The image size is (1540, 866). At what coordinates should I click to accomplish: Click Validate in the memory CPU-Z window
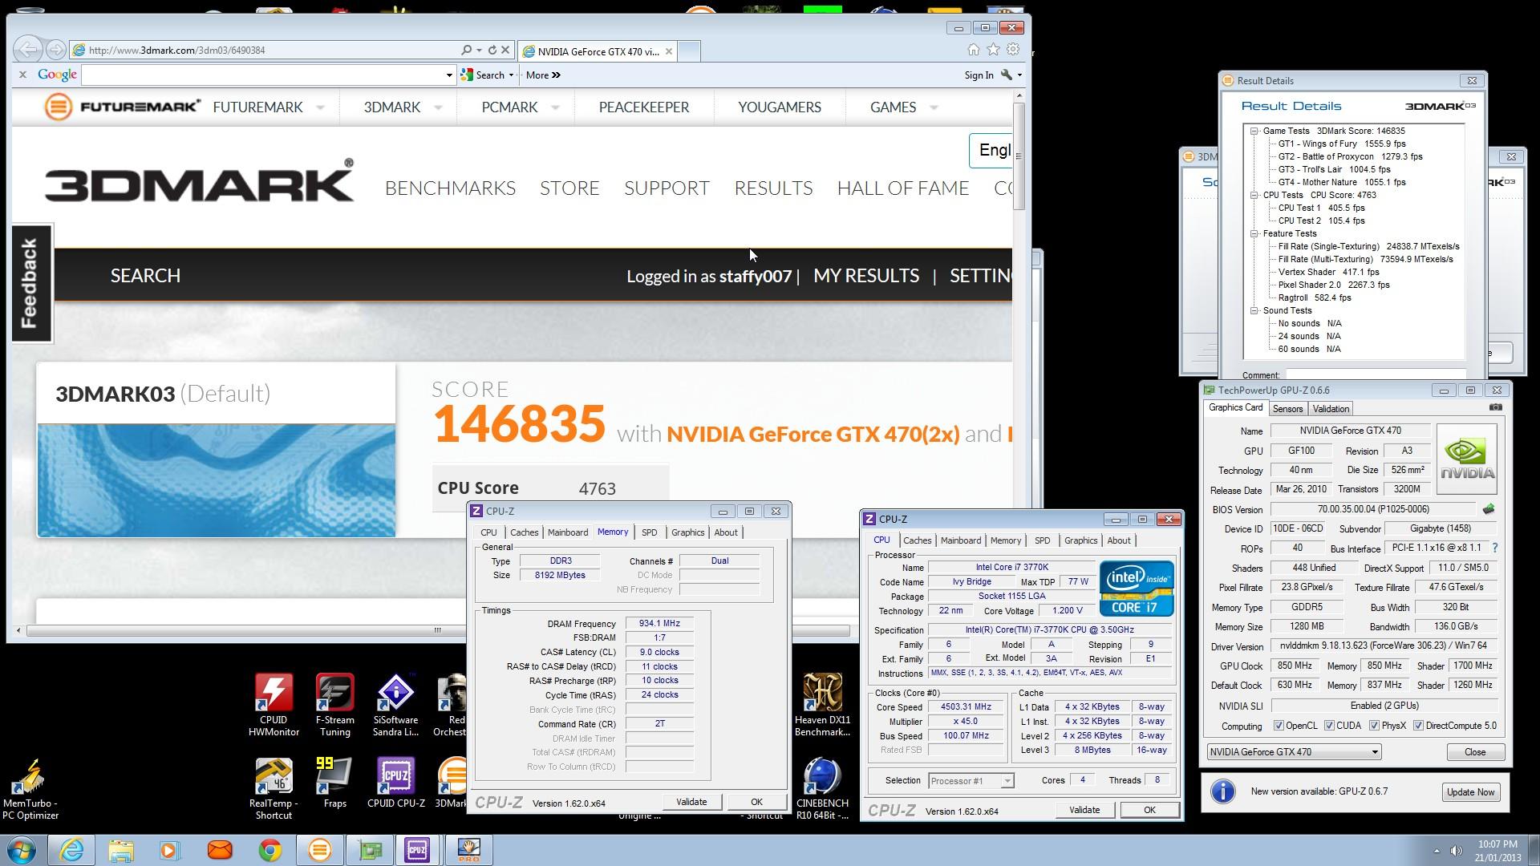[691, 802]
